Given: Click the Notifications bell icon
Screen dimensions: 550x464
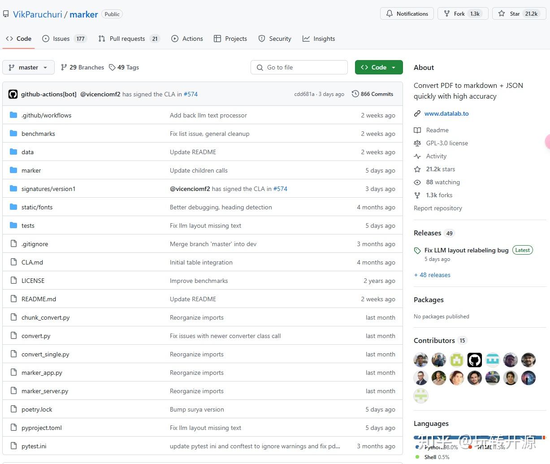Looking at the screenshot, I should 390,13.
